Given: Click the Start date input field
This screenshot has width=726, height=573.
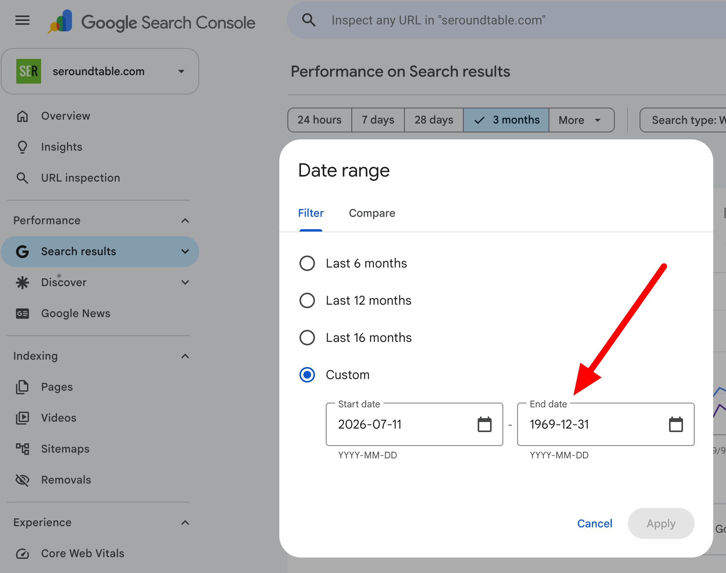Looking at the screenshot, I should click(415, 424).
